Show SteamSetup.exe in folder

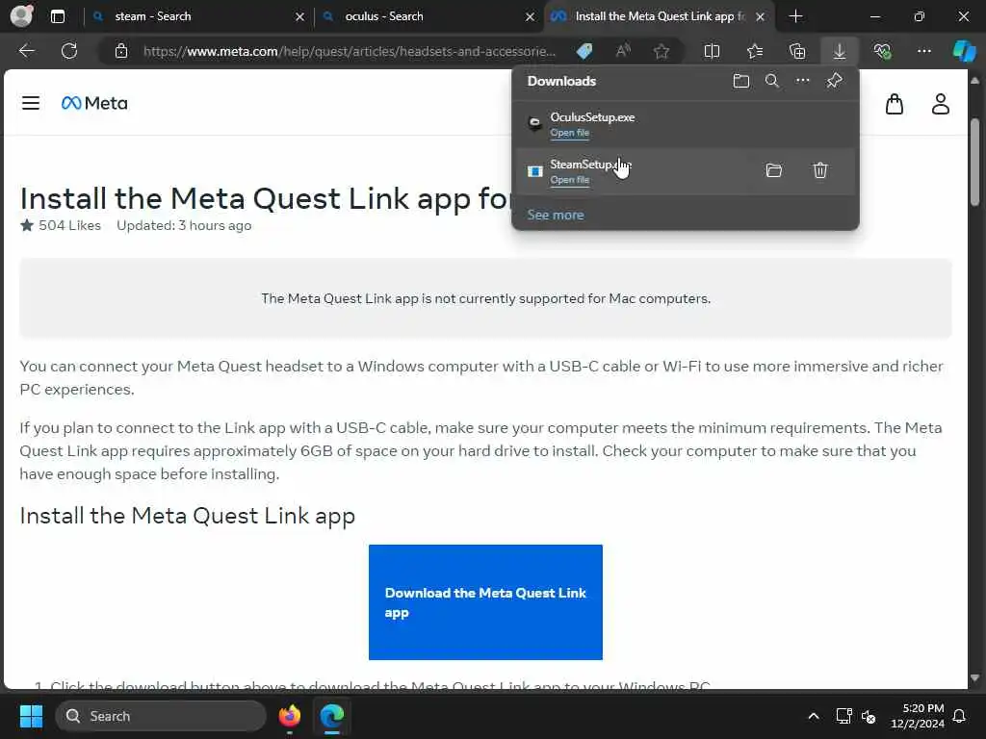pyautogui.click(x=774, y=170)
